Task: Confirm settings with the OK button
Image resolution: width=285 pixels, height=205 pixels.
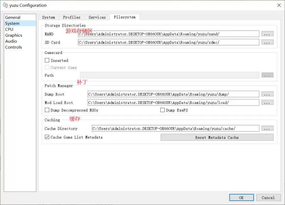Action: 242,198
